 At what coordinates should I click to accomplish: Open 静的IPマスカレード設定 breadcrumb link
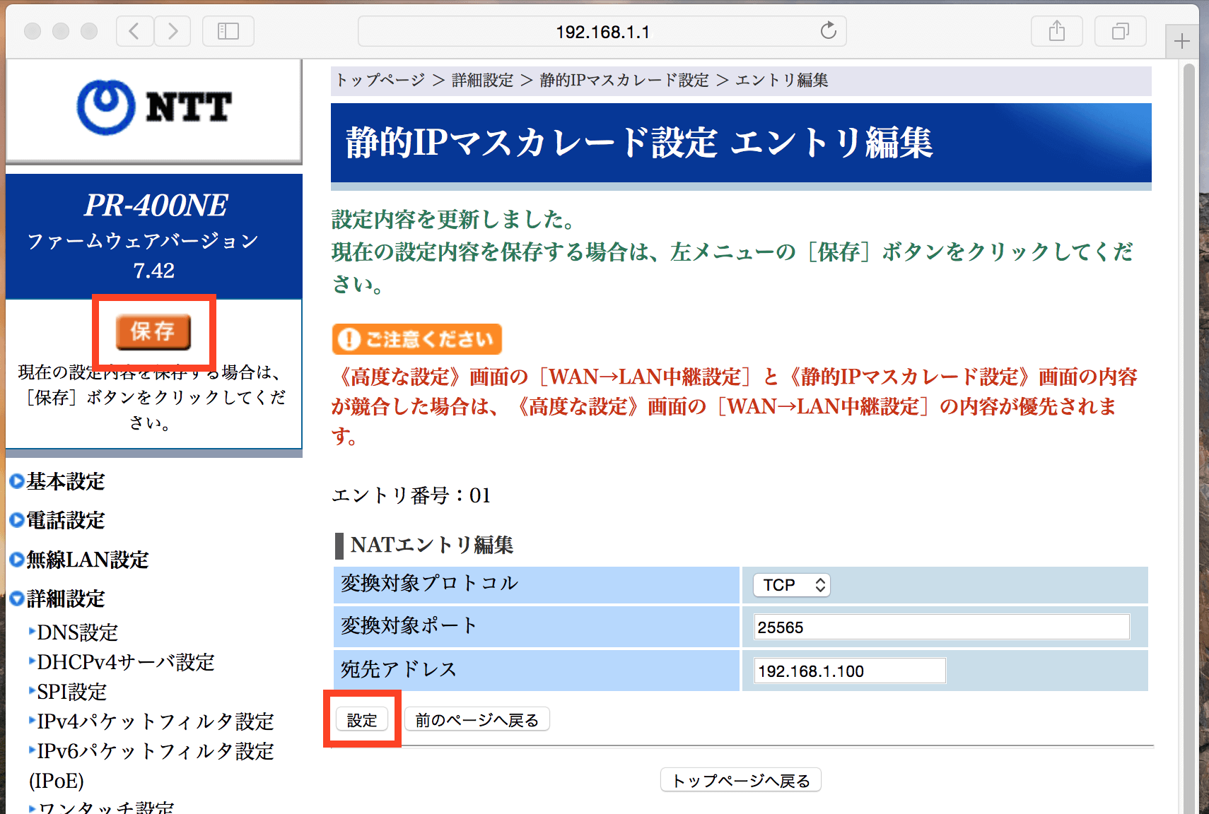pos(624,80)
